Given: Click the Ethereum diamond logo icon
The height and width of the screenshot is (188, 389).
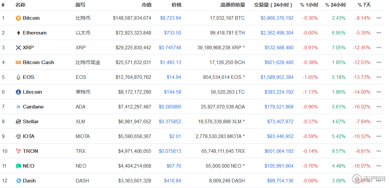Looking at the screenshot, I should pyautogui.click(x=18, y=33).
